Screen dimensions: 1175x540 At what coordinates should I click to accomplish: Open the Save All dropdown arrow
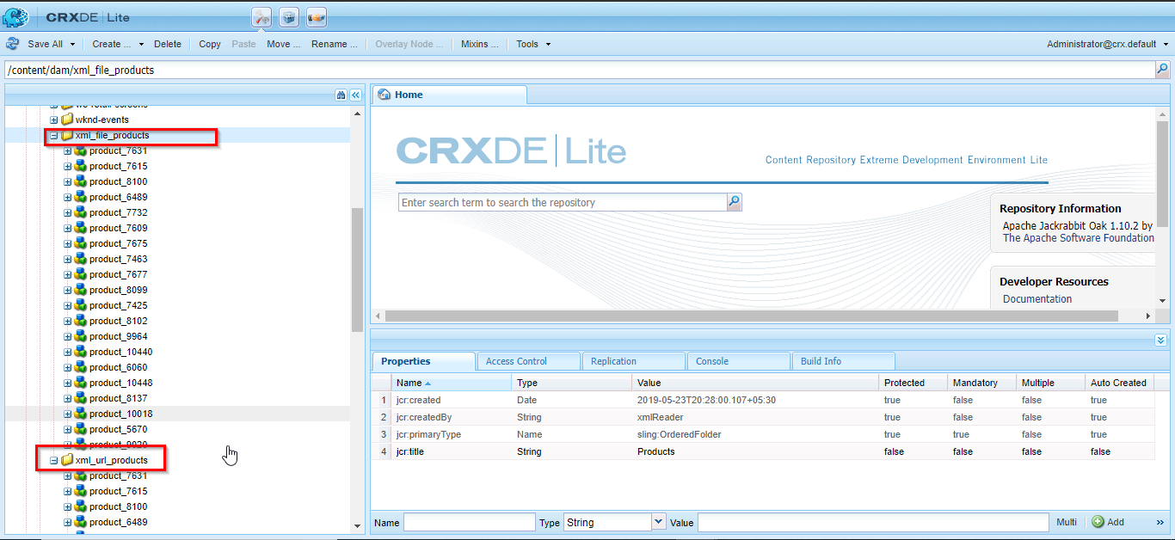click(72, 45)
